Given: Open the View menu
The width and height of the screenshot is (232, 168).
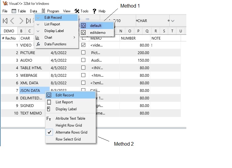Looking at the screenshot, I should pyautogui.click(x=67, y=11).
